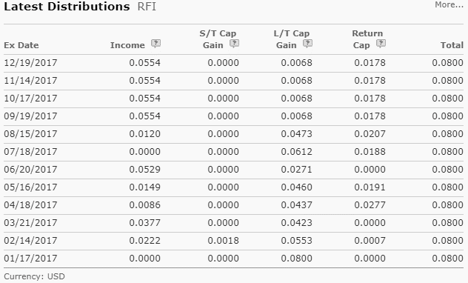
Task: Click the Total column header
Action: pos(452,45)
